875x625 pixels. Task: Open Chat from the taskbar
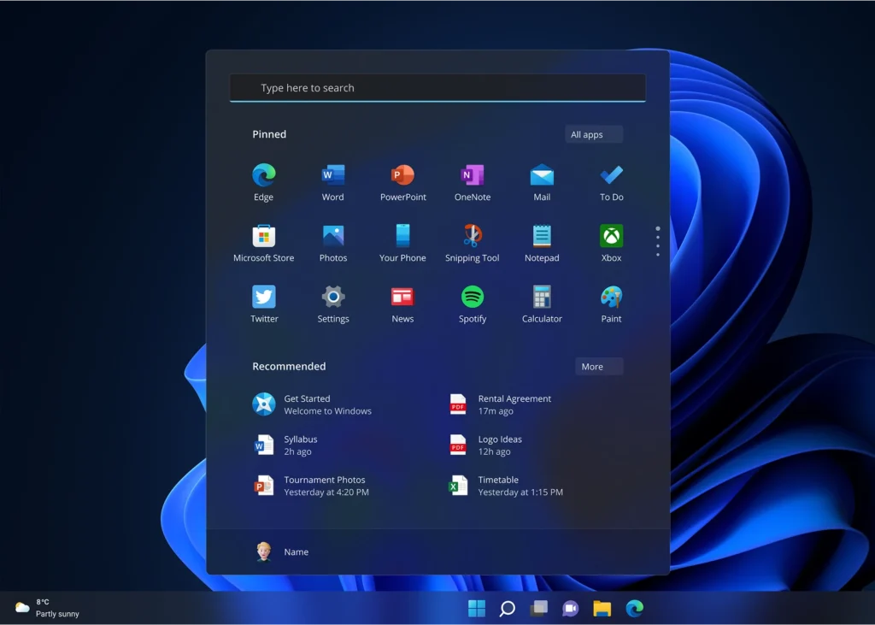(x=571, y=608)
